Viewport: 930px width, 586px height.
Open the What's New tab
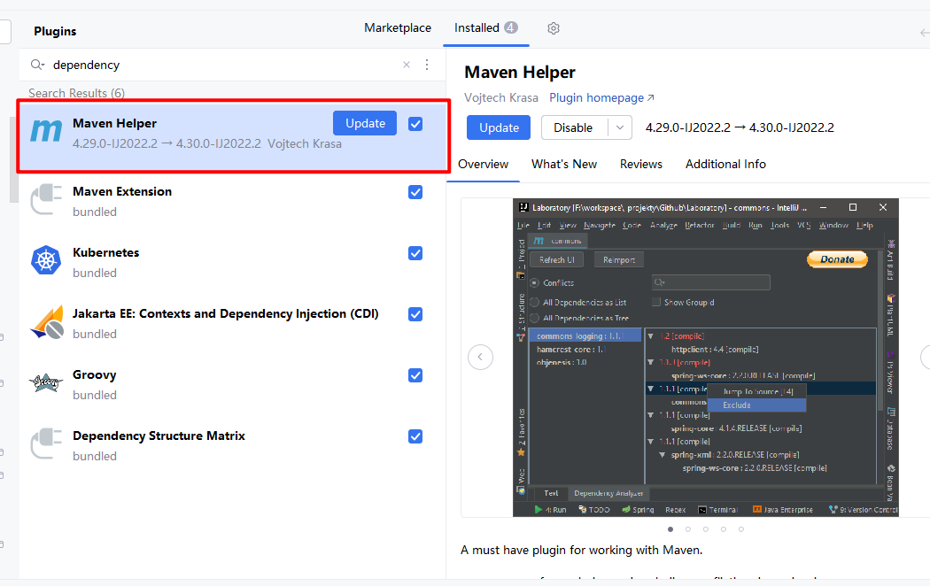click(564, 164)
